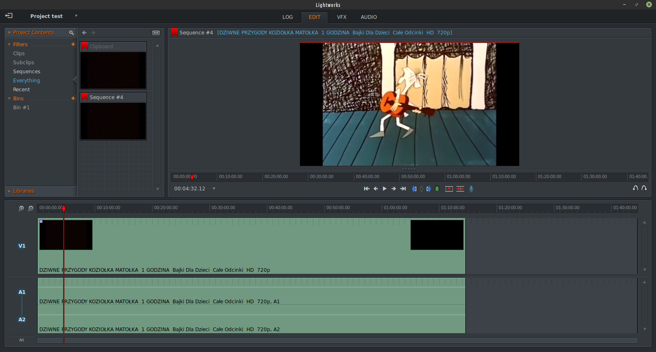Clear marks with the diamond icon
This screenshot has width=656, height=352.
(x=421, y=189)
